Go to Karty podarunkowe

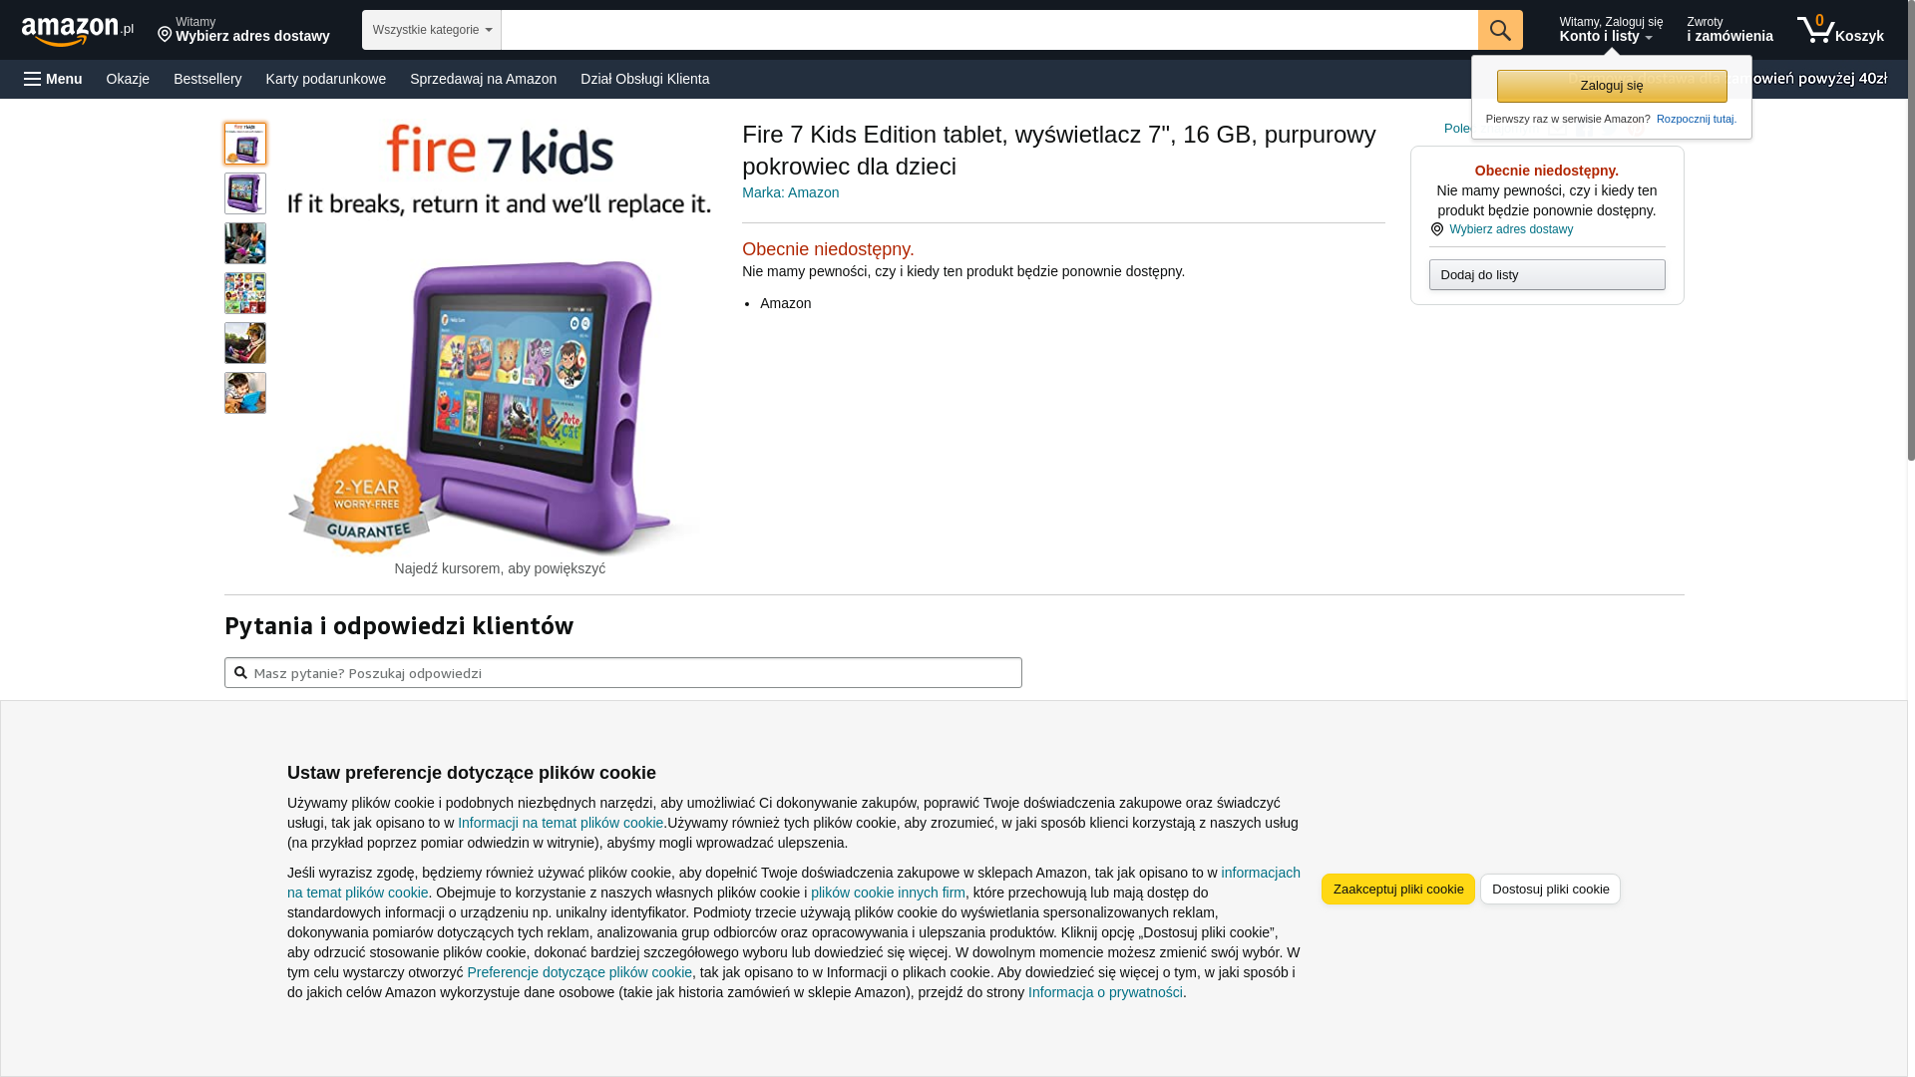(325, 79)
